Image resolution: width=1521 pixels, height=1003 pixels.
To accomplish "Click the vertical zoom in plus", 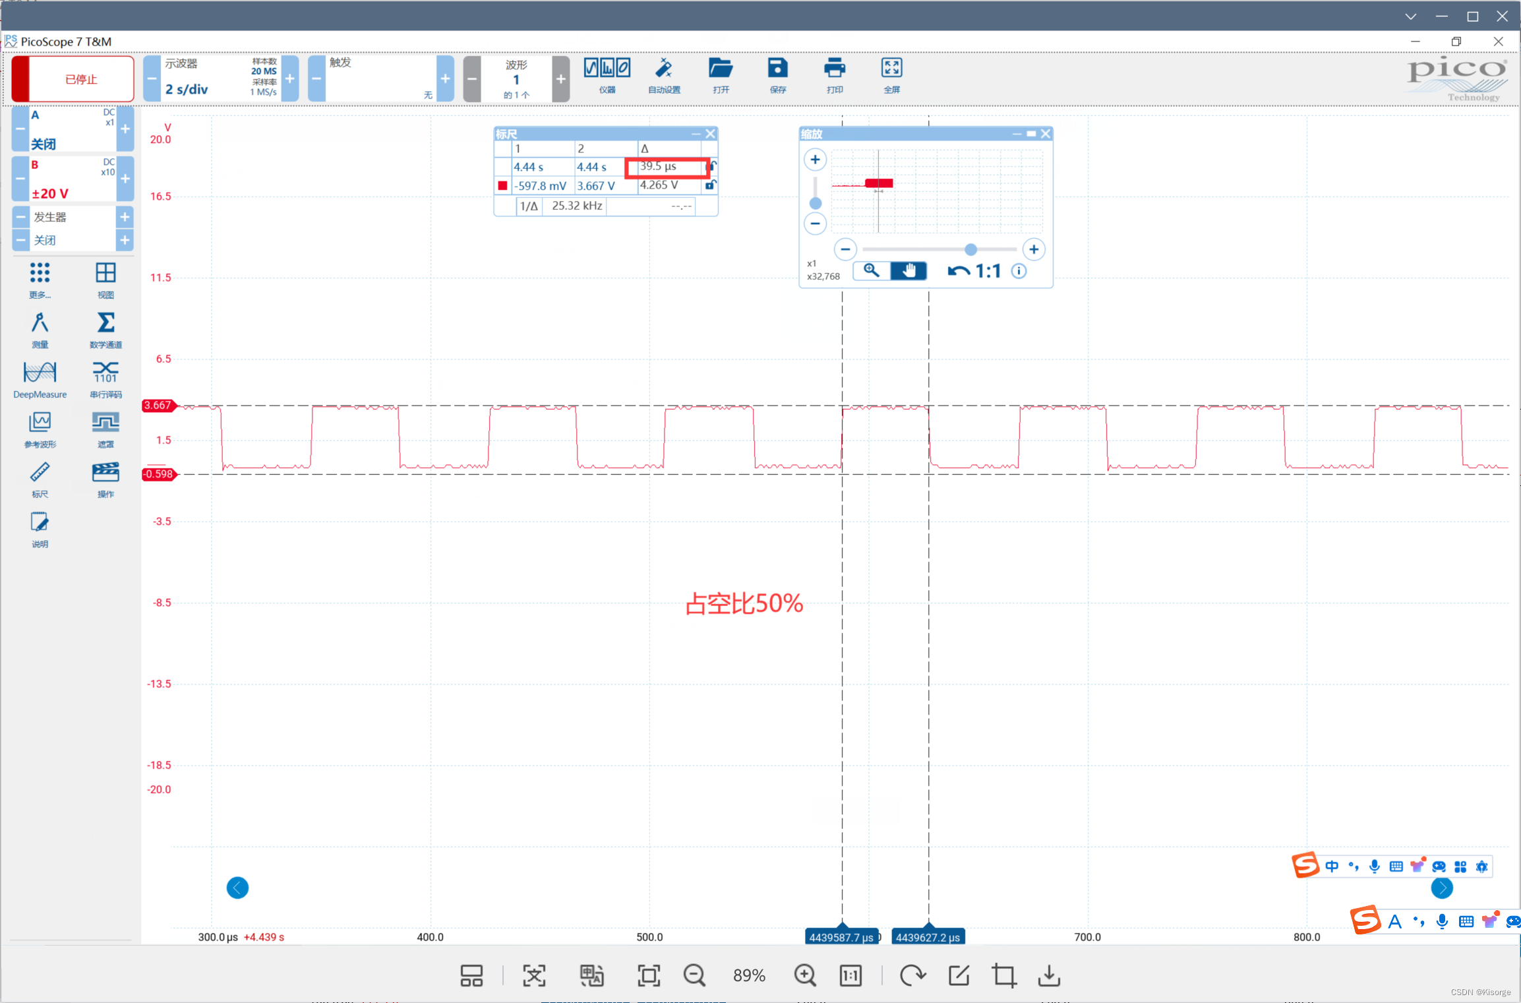I will coord(815,160).
